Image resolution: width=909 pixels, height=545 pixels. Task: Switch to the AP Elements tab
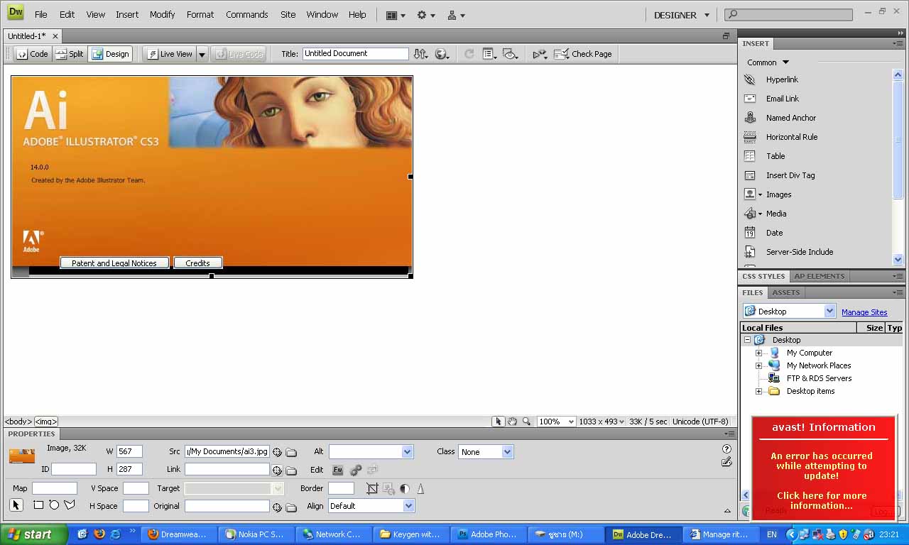820,276
